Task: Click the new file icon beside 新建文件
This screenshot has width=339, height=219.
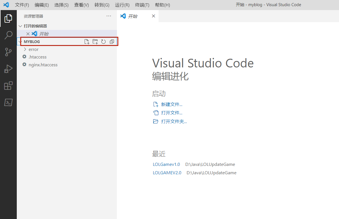Action: coord(156,104)
